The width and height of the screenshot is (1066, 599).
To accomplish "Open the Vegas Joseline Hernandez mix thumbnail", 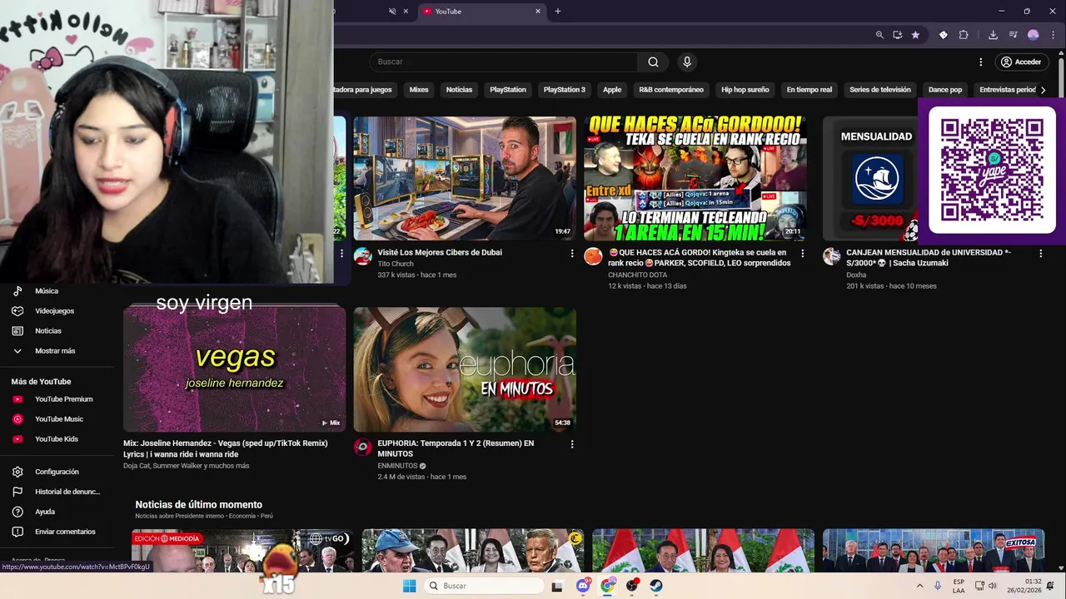I will coord(234,369).
